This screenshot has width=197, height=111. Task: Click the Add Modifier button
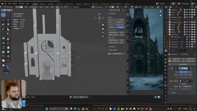pos(182,64)
